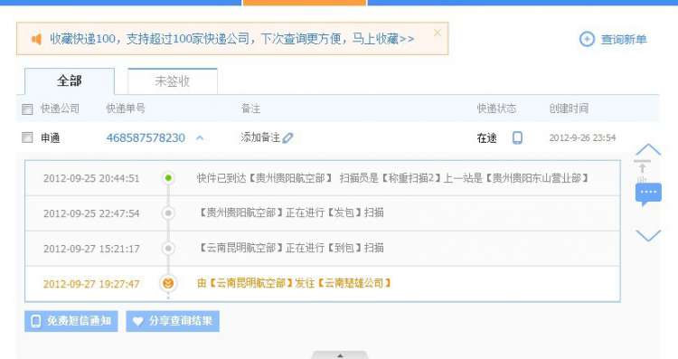
Task: Click the grey timeline dot at 22:47:54
Action: point(168,213)
